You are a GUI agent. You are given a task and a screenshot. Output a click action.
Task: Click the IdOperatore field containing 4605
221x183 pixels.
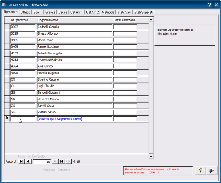23,73
